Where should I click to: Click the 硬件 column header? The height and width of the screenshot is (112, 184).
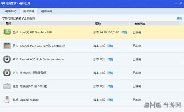tap(45, 24)
